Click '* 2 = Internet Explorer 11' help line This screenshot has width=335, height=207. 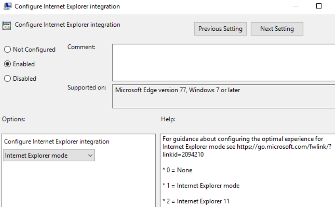(x=196, y=201)
